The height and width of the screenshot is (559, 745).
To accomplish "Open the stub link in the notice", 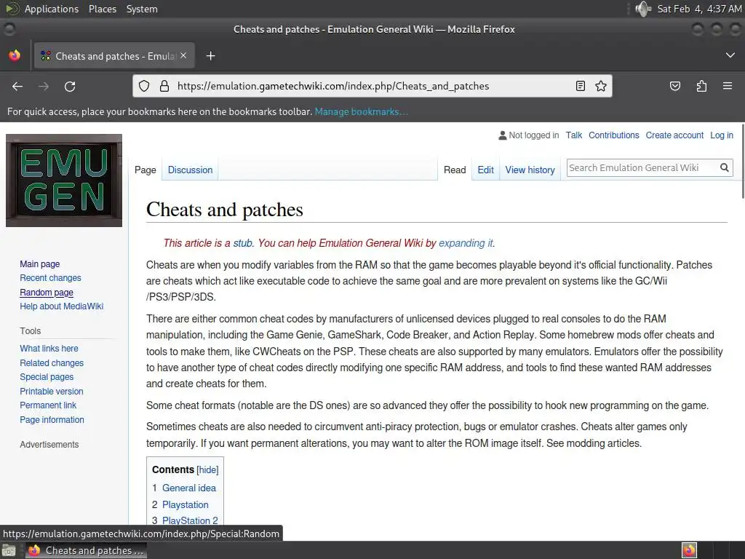I will coord(242,243).
